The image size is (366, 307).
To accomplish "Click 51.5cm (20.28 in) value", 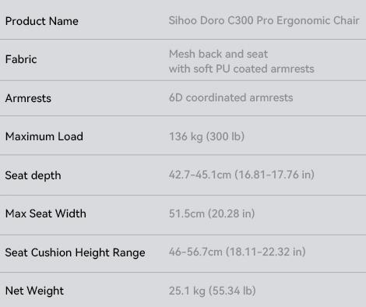I will (212, 213).
